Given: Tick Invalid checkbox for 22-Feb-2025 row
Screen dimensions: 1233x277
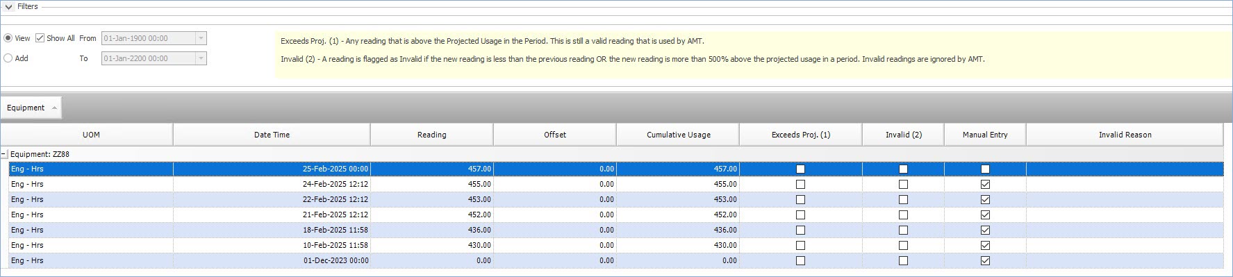Looking at the screenshot, I should point(903,199).
